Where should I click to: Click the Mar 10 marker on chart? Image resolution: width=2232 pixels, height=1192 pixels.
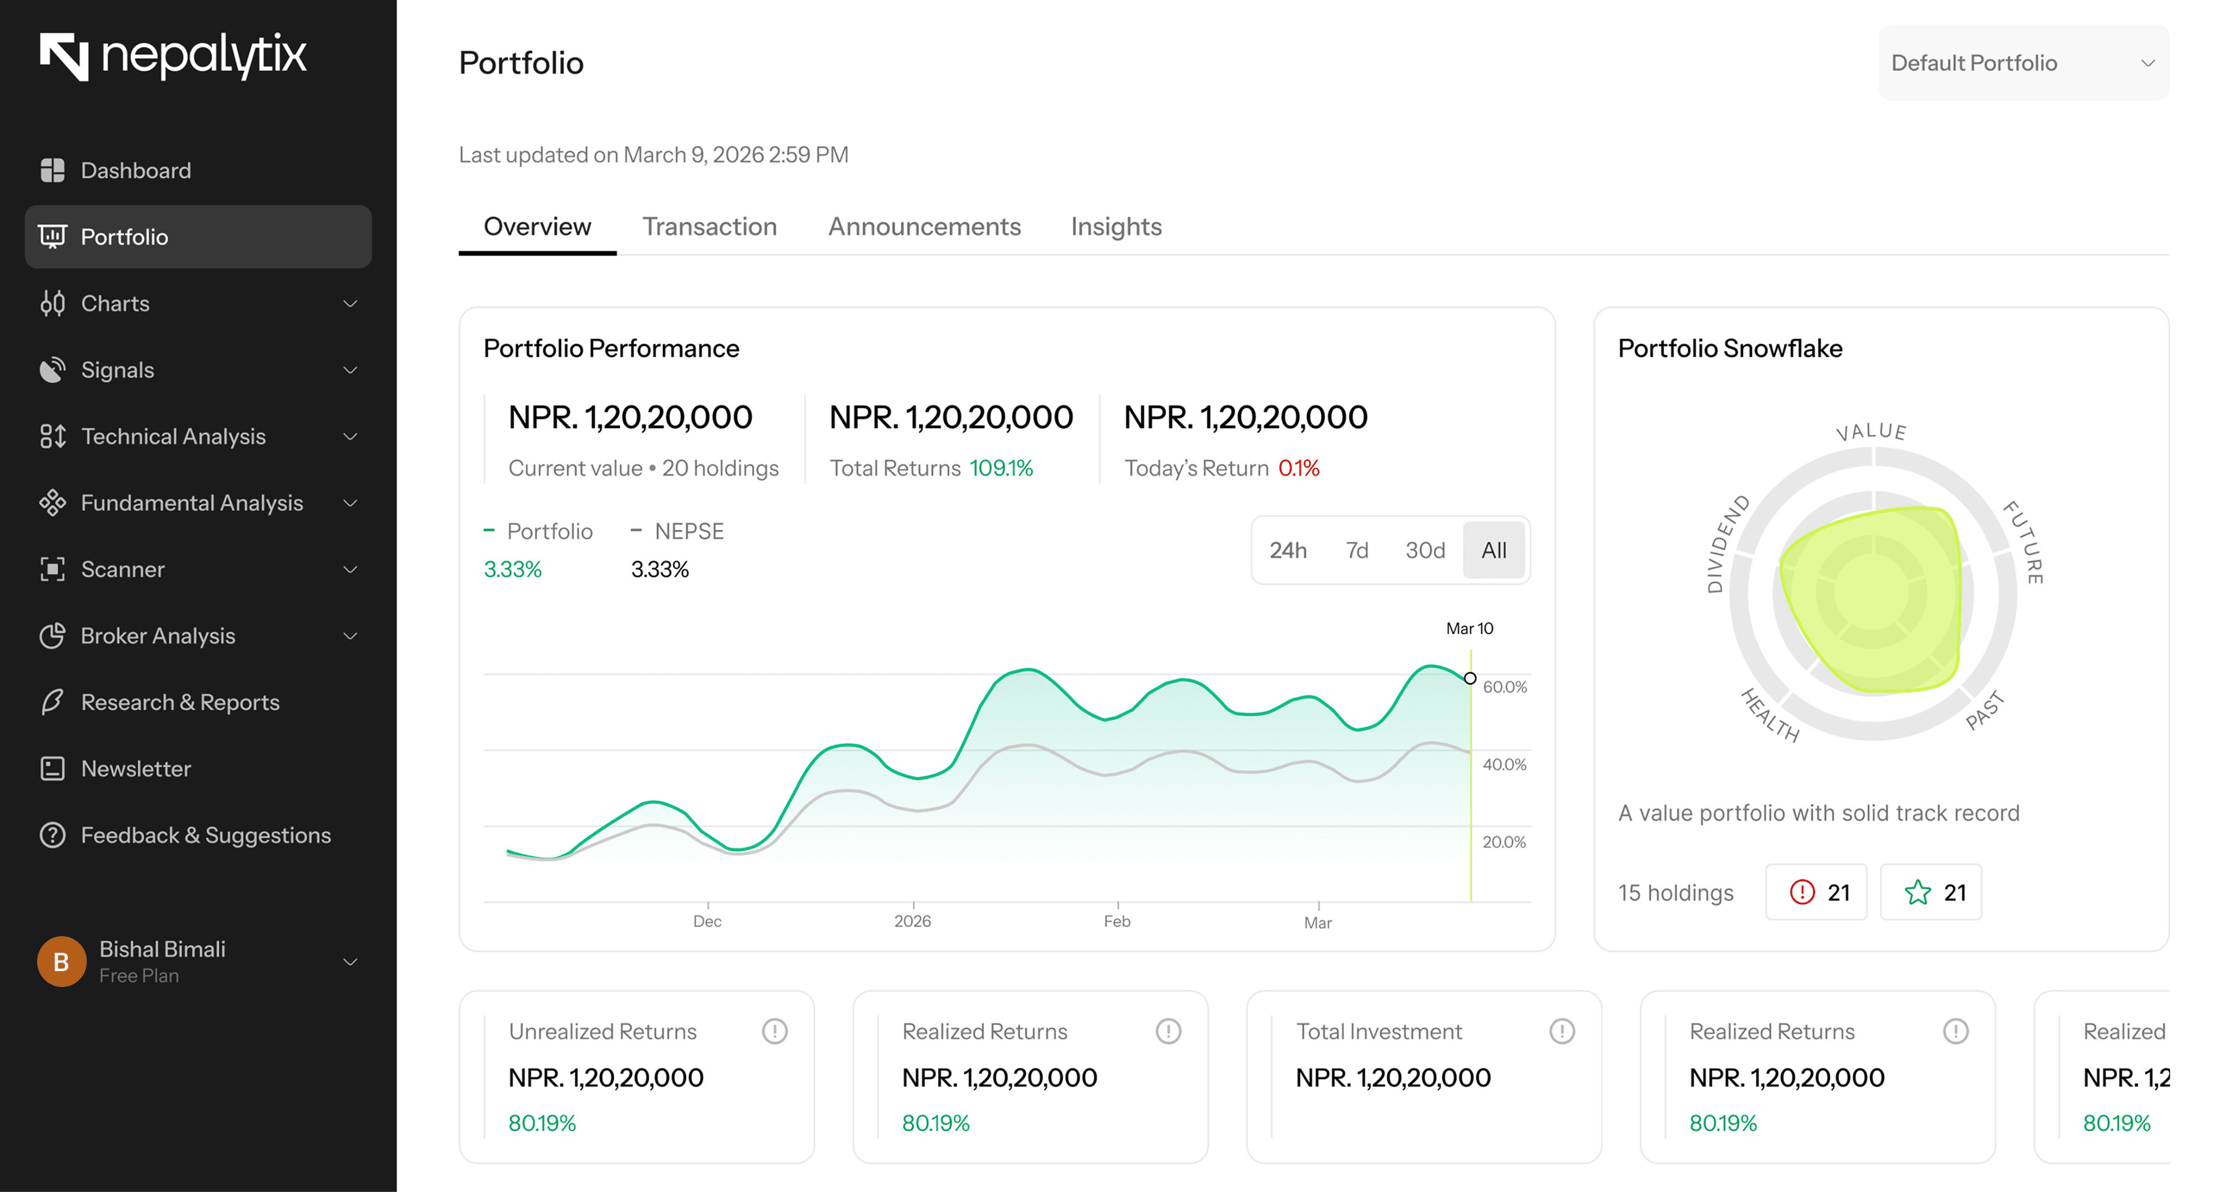(1470, 678)
